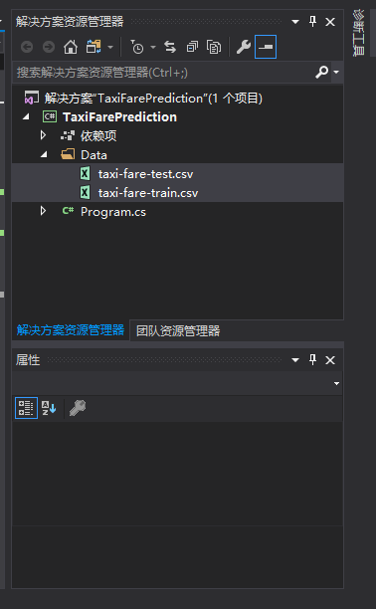Click the search magnifier icon
This screenshot has width=376, height=609.
322,72
